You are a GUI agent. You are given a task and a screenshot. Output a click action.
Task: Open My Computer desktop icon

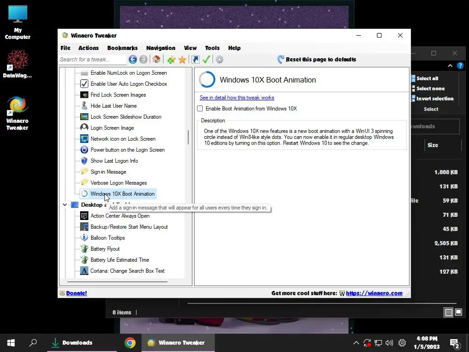coord(18,23)
